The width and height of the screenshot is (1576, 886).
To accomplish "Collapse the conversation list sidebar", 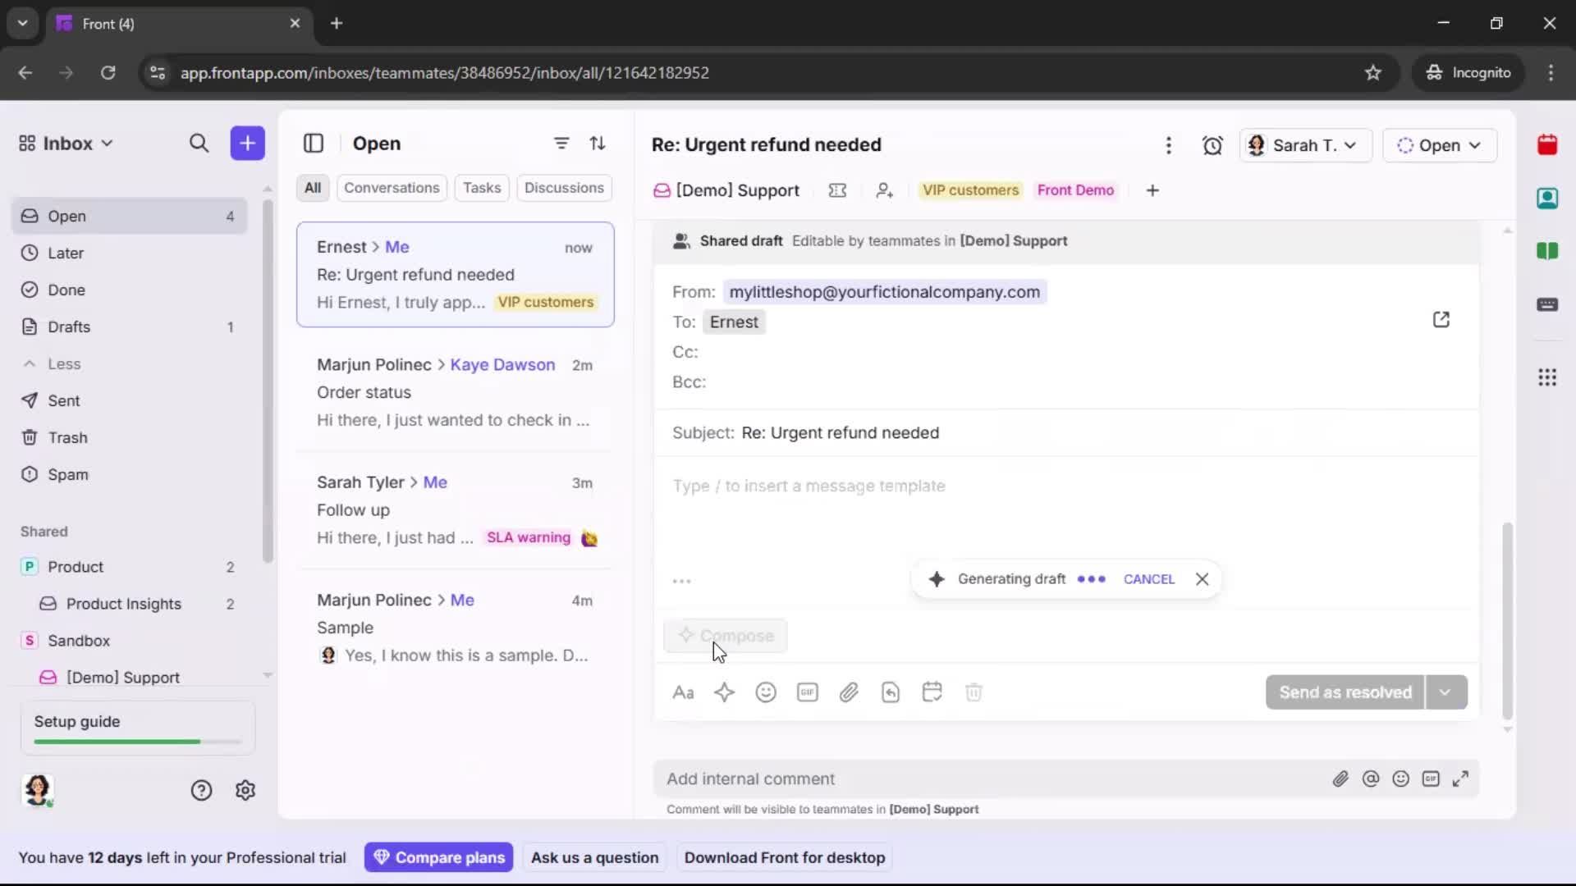I will tap(314, 143).
